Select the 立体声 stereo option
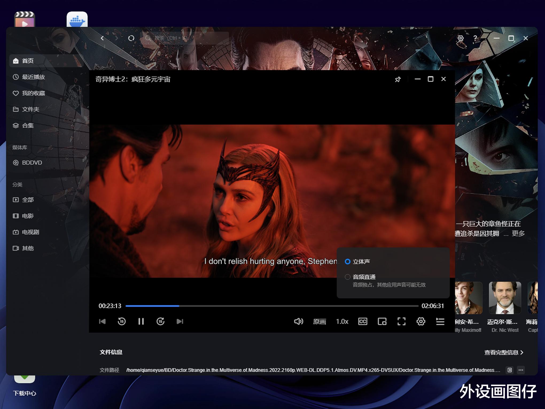The width and height of the screenshot is (545, 409). click(x=348, y=261)
